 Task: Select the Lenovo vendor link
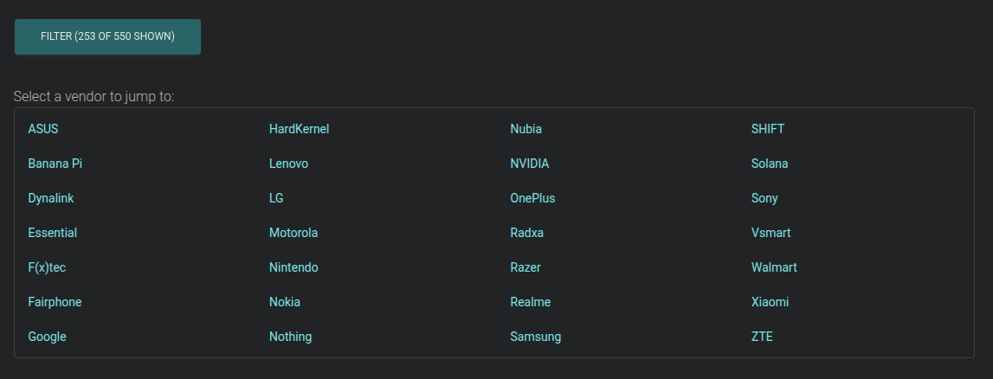click(288, 164)
